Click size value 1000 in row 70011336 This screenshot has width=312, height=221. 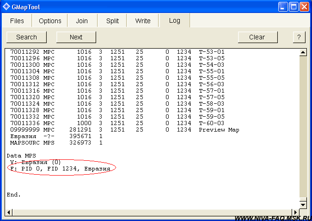pyautogui.click(x=84, y=123)
